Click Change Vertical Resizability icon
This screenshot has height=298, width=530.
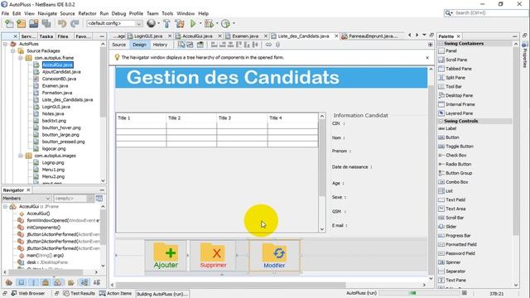278,45
